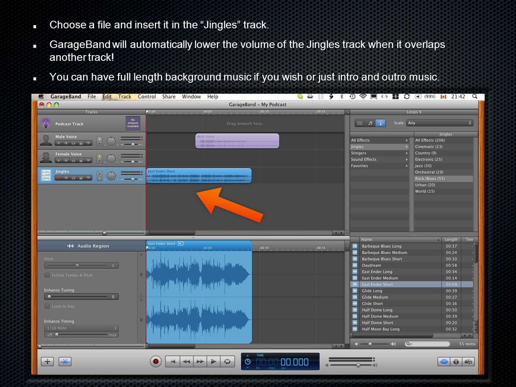516x387 pixels.
Task: Open the Scale dropdown set to Any
Action: tap(440, 123)
